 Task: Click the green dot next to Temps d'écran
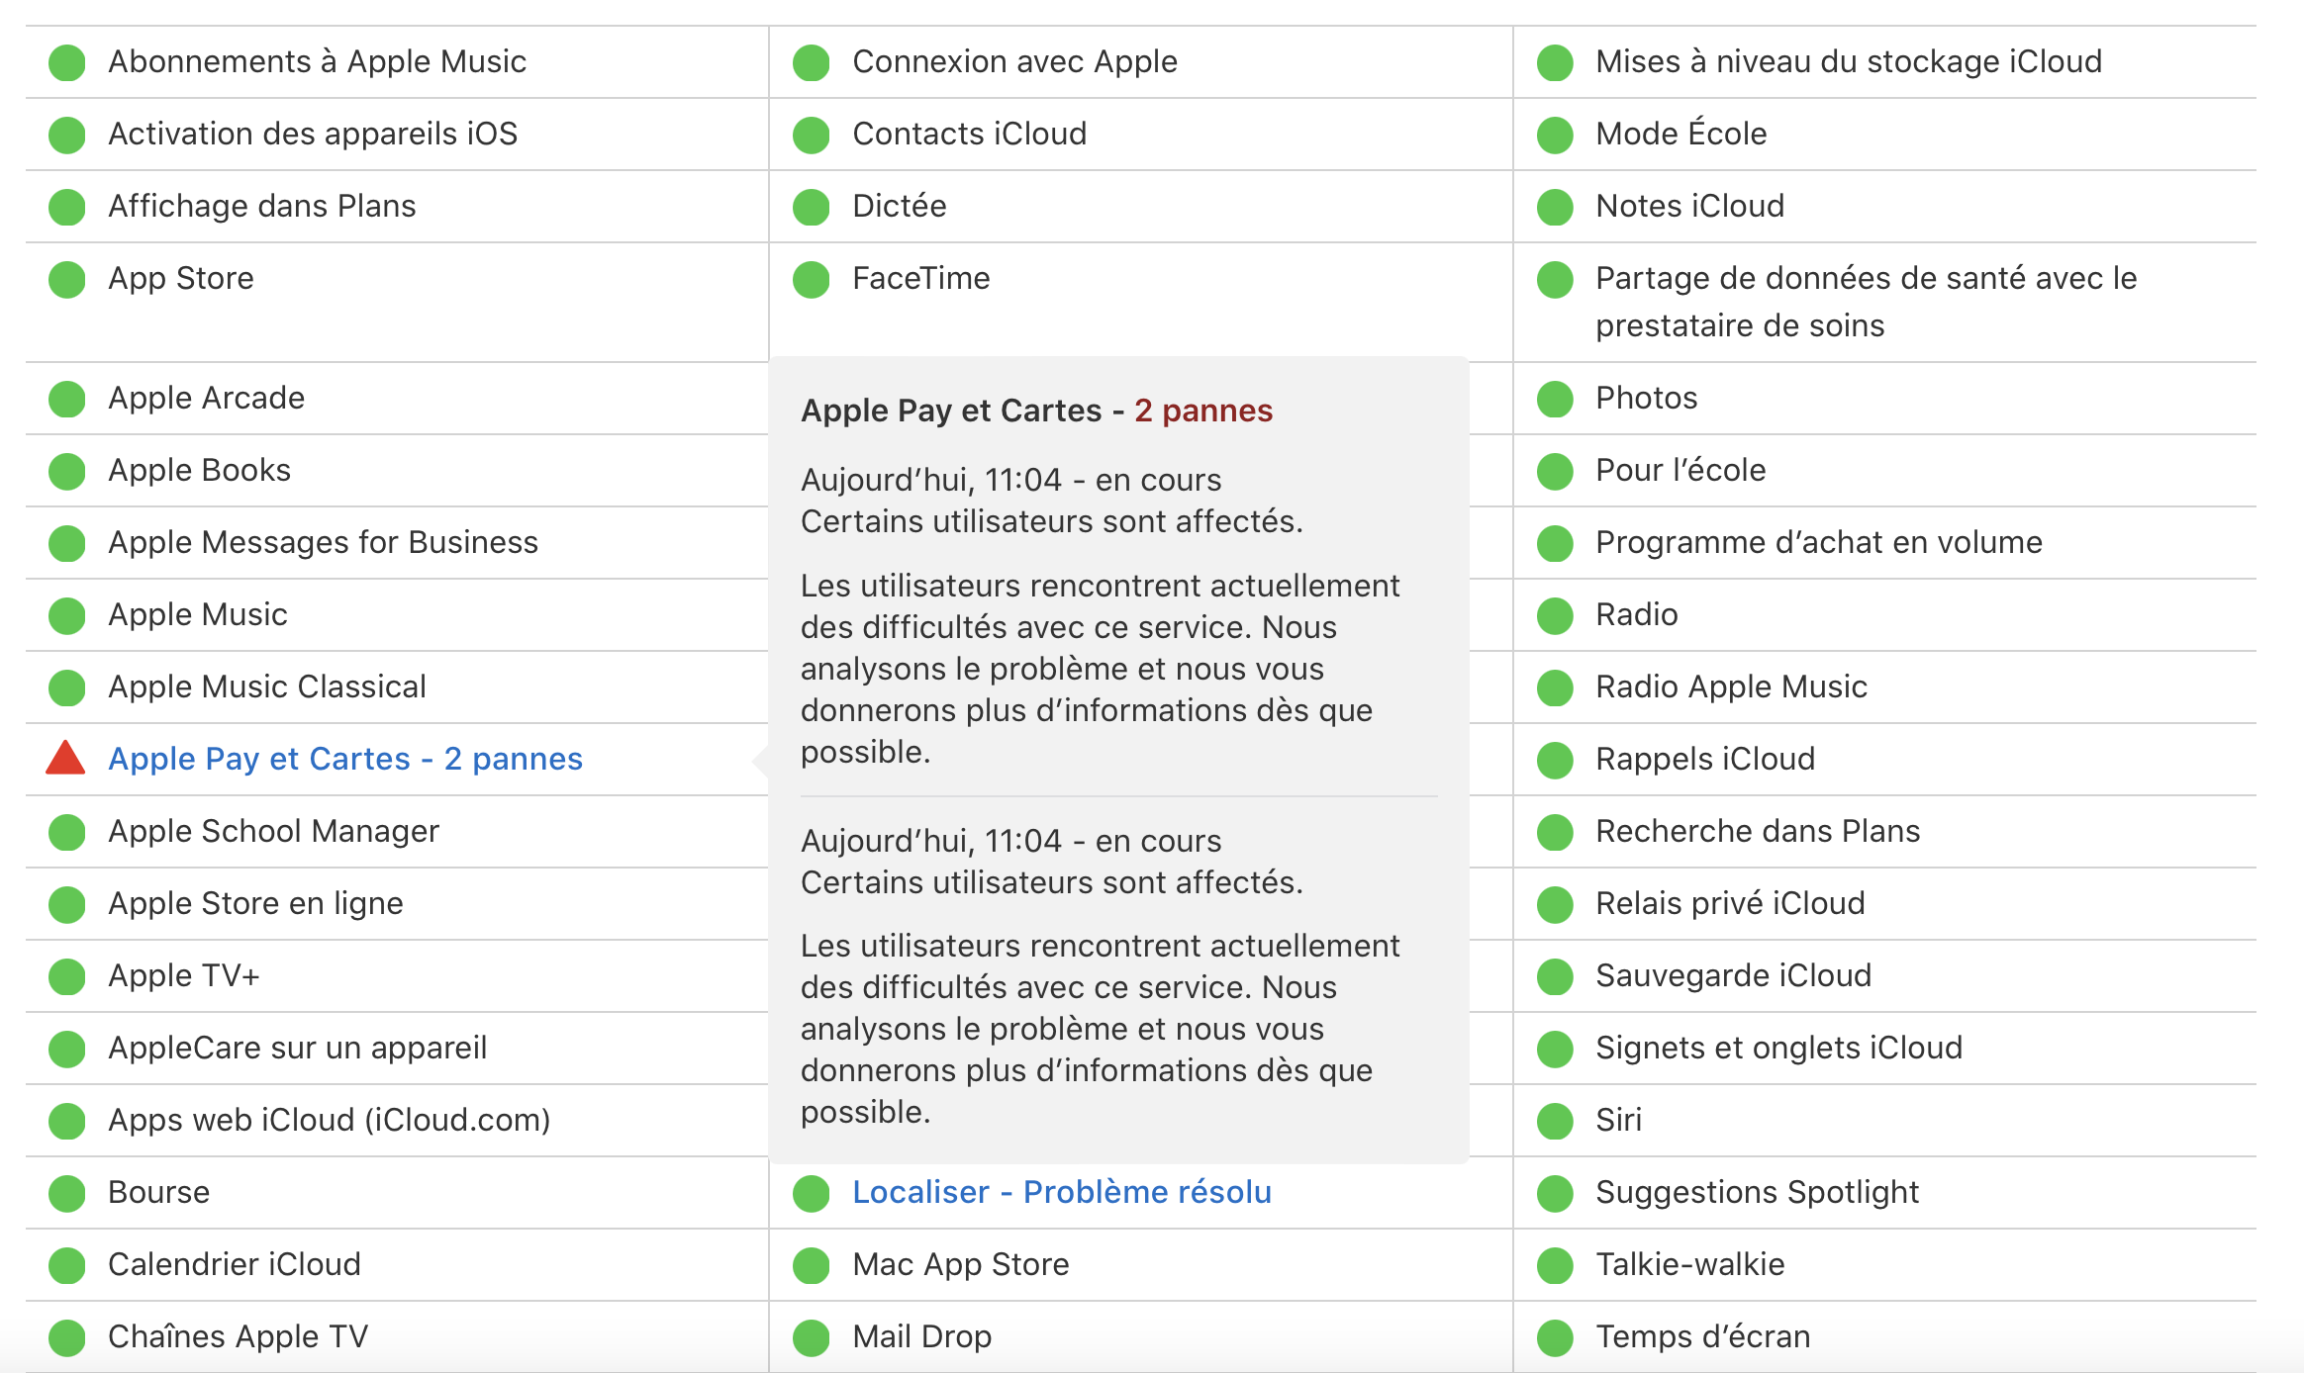pyautogui.click(x=1555, y=1337)
